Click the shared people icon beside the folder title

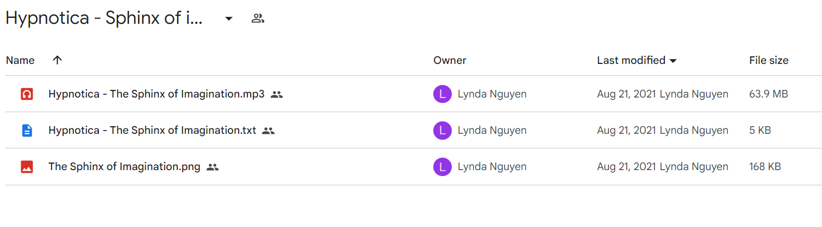258,18
